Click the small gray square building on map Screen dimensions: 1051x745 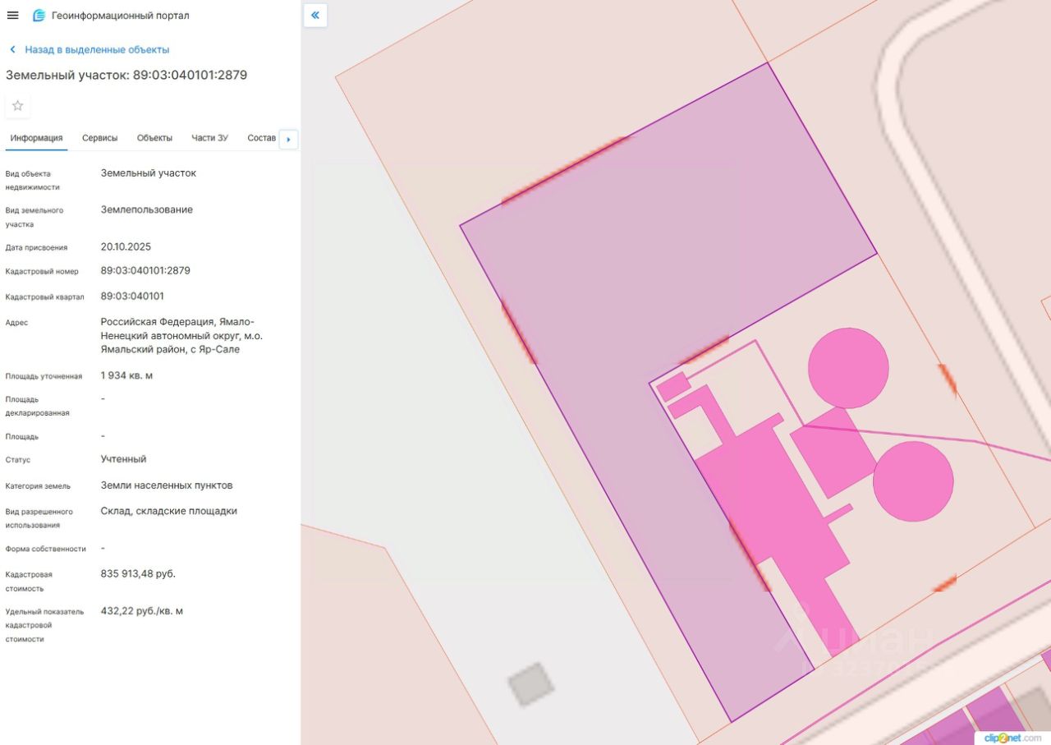(x=530, y=684)
